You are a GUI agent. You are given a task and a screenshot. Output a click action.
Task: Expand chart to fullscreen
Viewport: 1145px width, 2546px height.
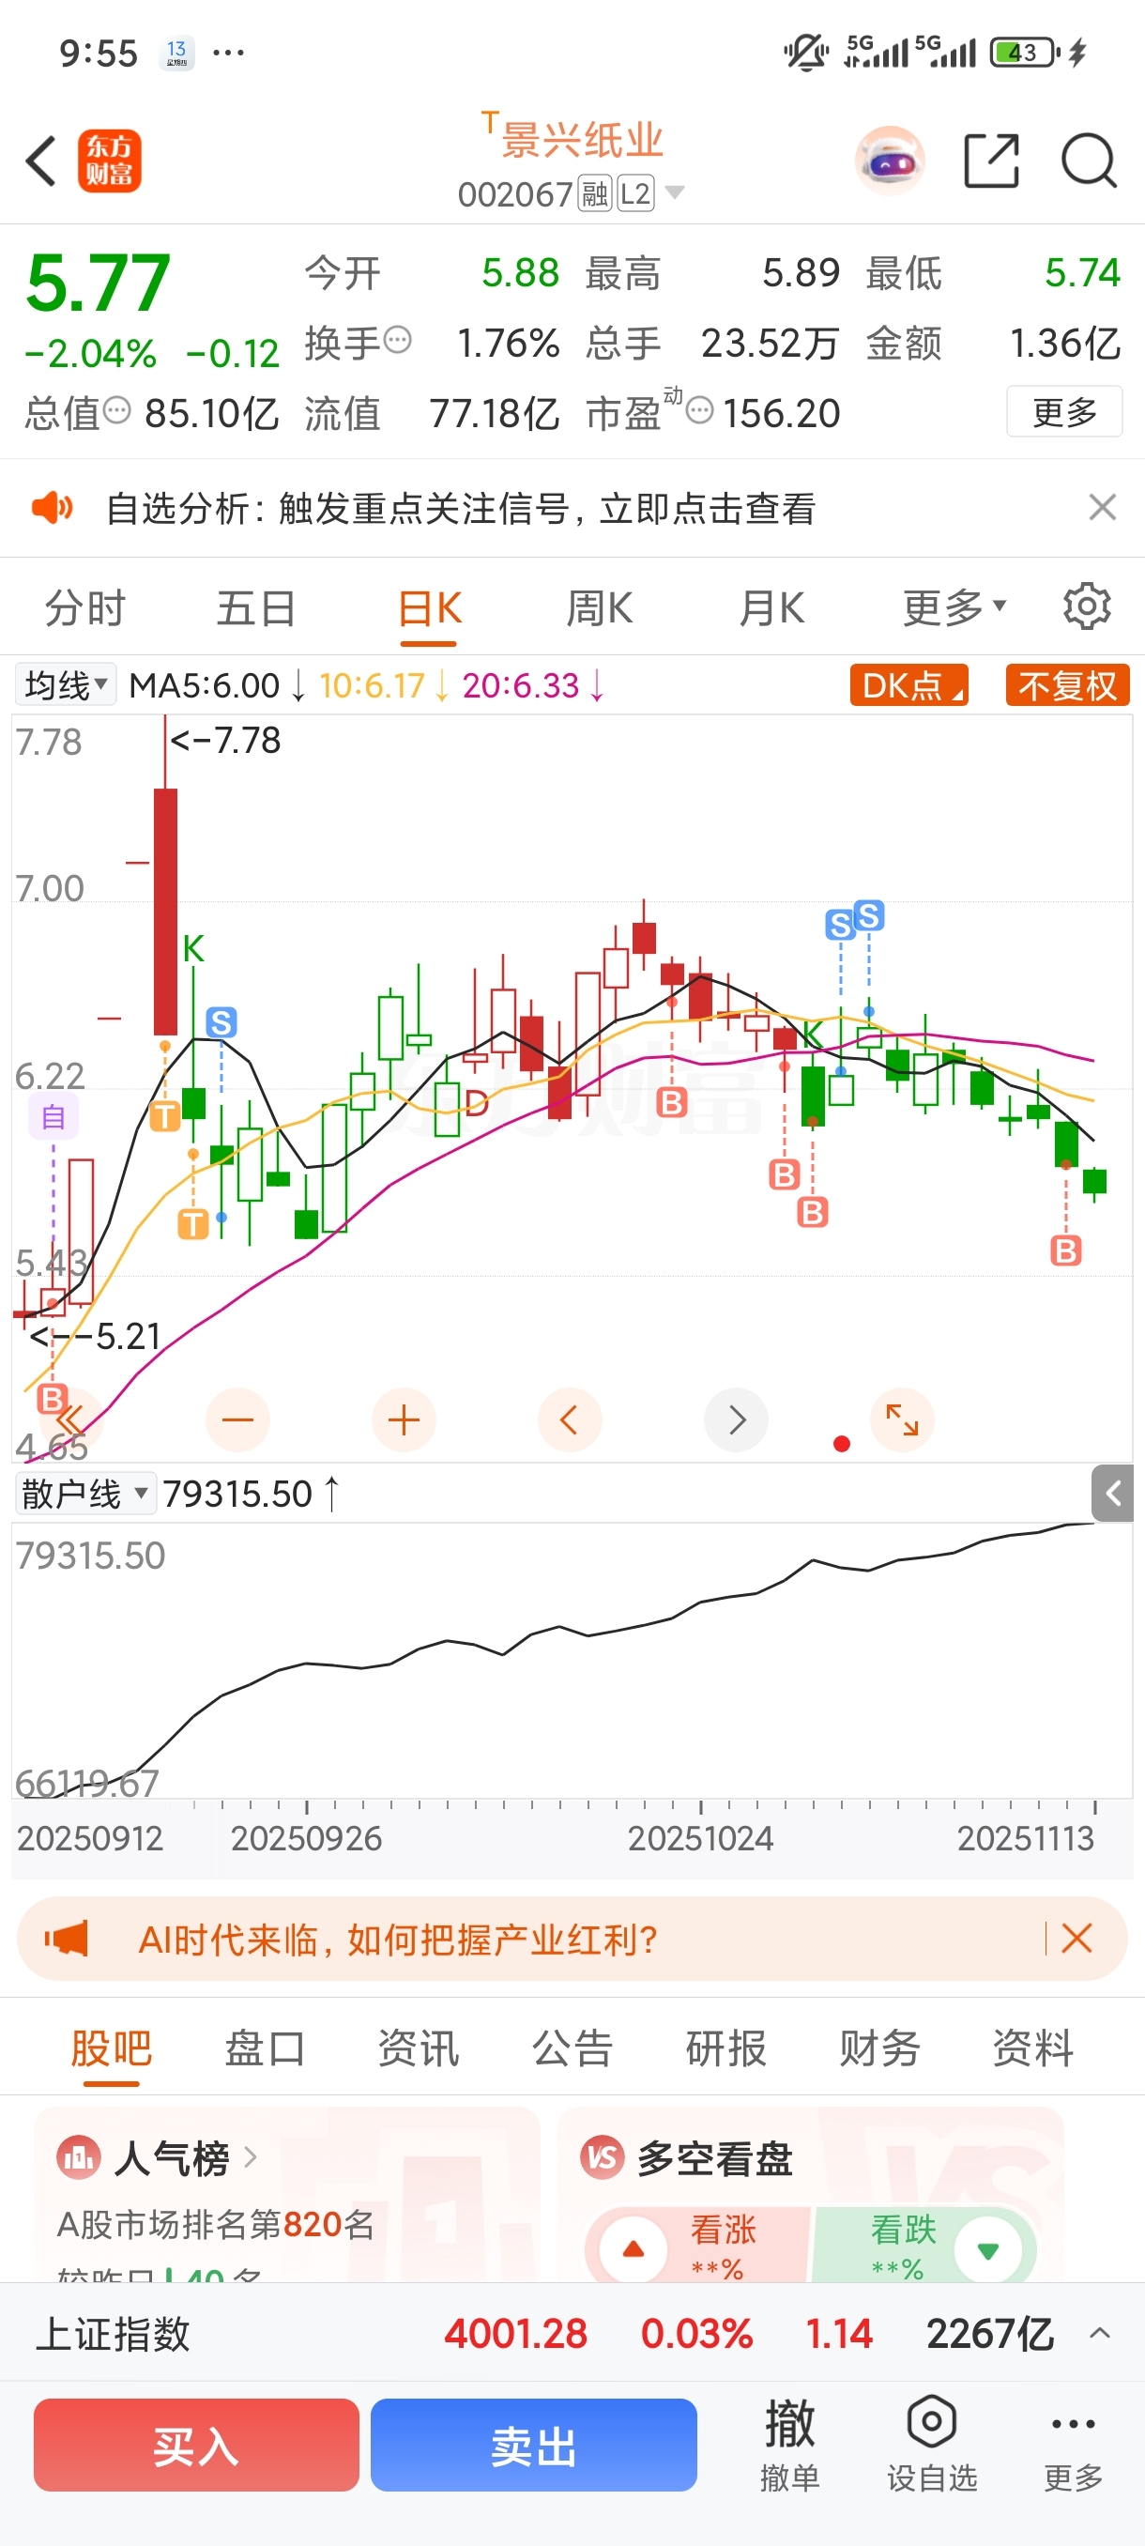902,1420
